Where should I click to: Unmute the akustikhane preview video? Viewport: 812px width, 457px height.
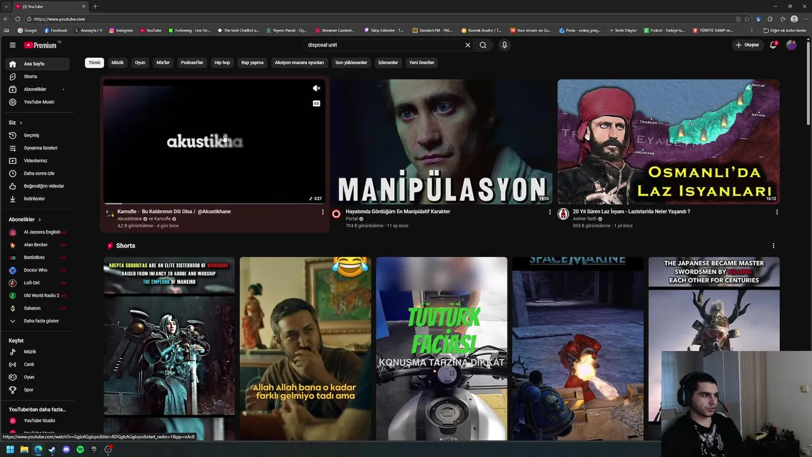click(x=317, y=88)
